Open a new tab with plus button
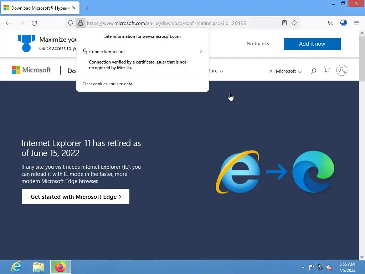The width and height of the screenshot is (365, 274). 87,8
